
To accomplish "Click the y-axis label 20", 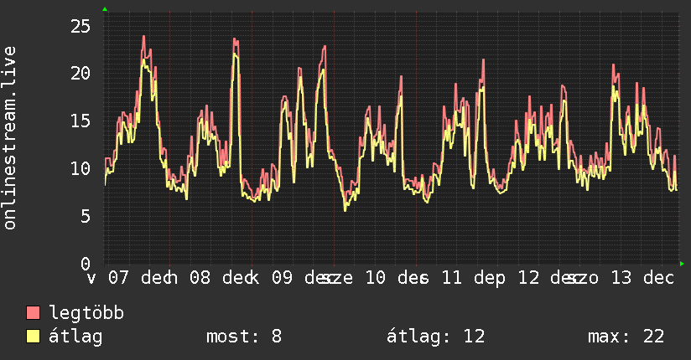I will coord(81,74).
